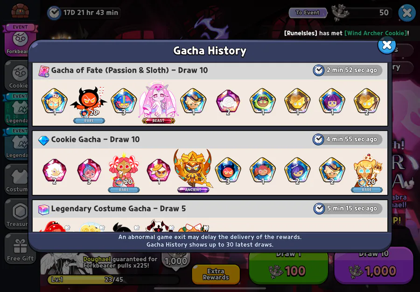Click the Extra Rewards button
Screen dimensions: 420x292
pos(216,274)
